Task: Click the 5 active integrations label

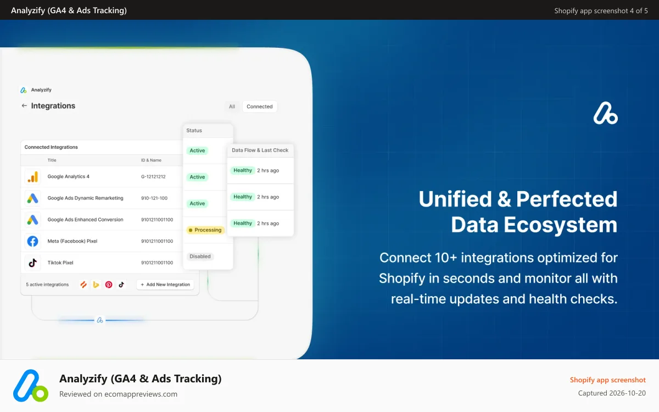Action: (48, 285)
